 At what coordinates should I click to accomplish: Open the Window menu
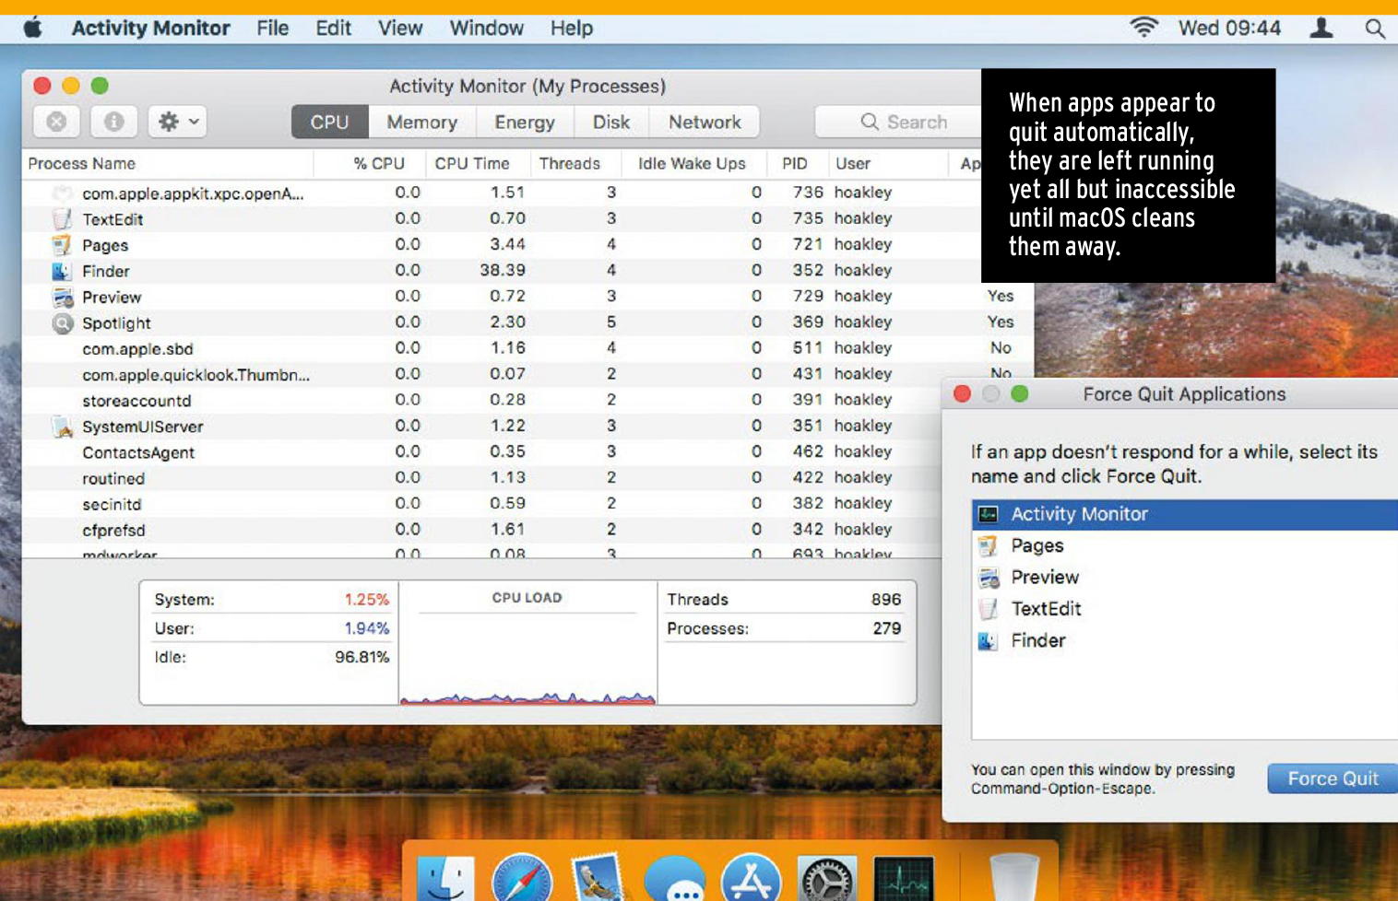[x=487, y=29]
